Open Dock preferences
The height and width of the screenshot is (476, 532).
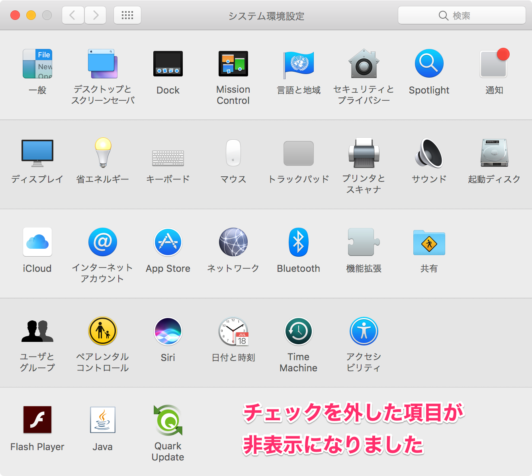(168, 64)
